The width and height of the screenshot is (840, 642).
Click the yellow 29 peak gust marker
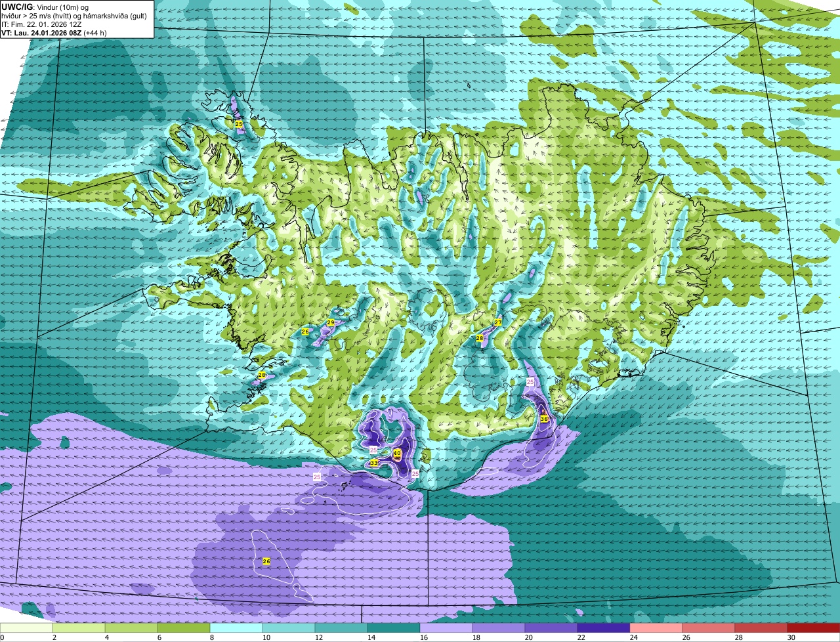click(331, 322)
